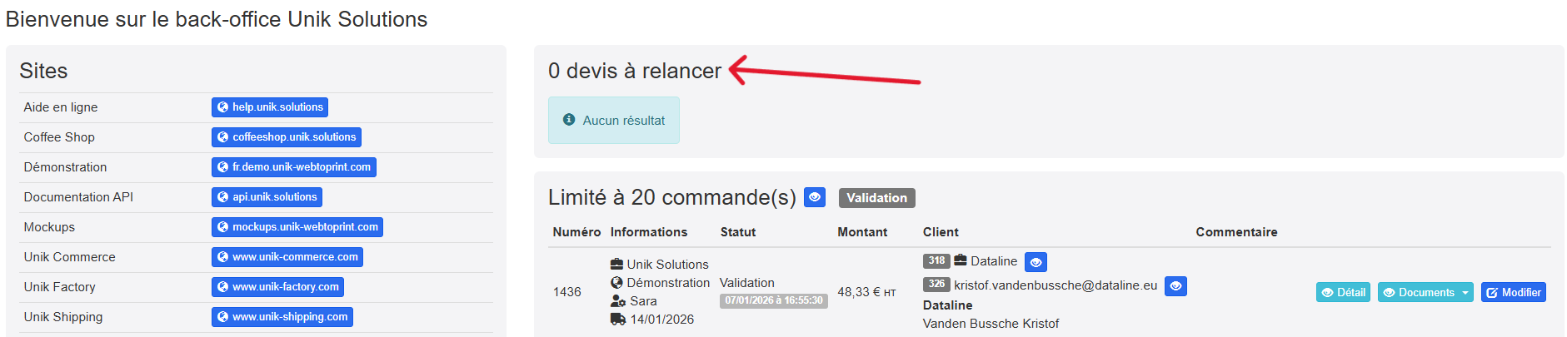Click the Statut column header
The height and width of the screenshot is (337, 1567).
click(x=737, y=232)
